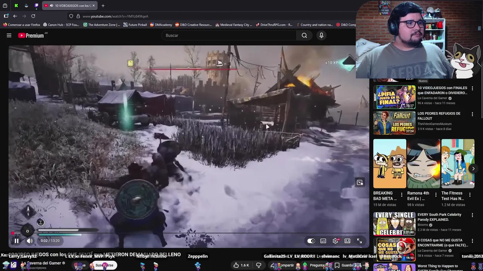Open La Caverna del Gamer channel link

pyautogui.click(x=41, y=263)
